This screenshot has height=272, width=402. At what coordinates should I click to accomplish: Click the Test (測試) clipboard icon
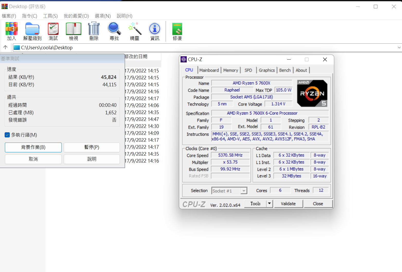pos(53,29)
